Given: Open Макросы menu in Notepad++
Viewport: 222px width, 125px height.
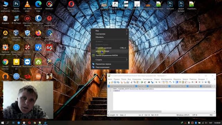Looking at the screenshot, I should coord(177,79).
